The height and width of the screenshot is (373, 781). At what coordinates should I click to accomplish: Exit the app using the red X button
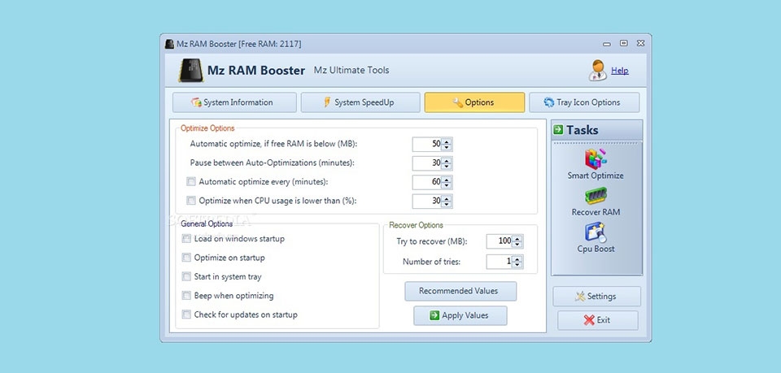(x=597, y=320)
